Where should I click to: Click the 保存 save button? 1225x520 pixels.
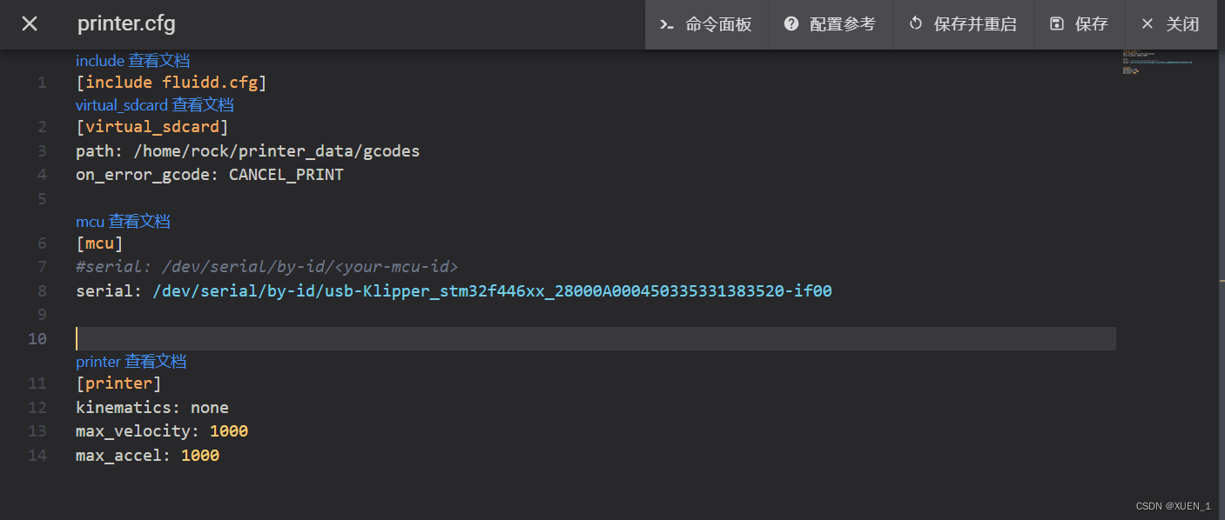pyautogui.click(x=1080, y=24)
